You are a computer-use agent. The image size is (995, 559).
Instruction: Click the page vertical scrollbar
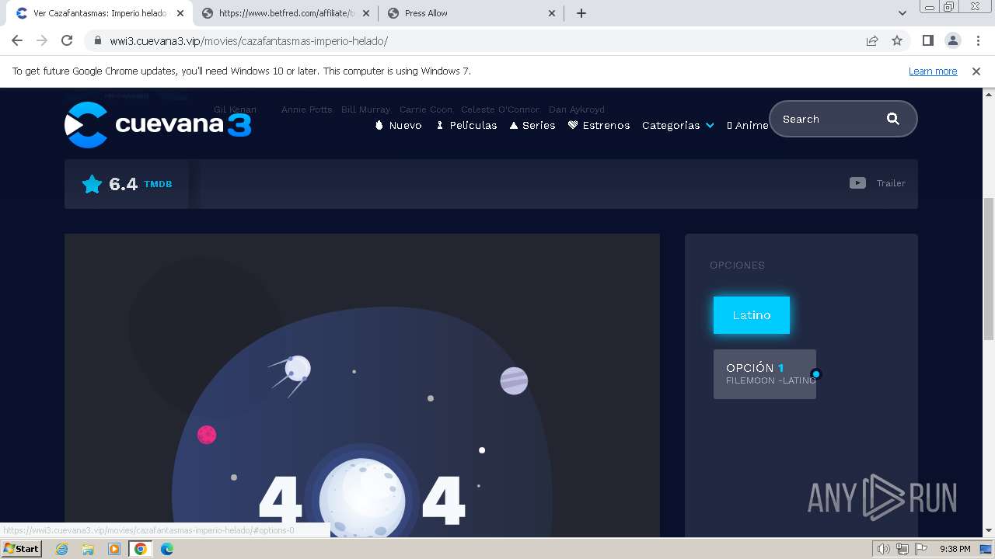point(988,269)
